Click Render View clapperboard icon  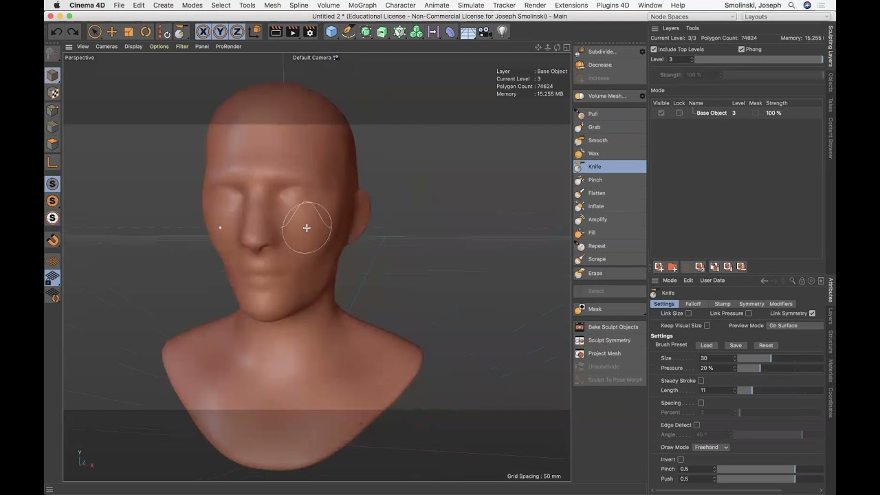[276, 32]
